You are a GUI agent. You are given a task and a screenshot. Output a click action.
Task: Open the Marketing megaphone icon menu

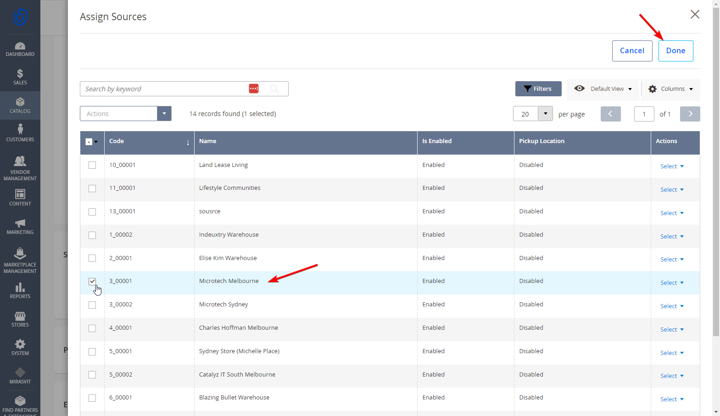point(20,227)
